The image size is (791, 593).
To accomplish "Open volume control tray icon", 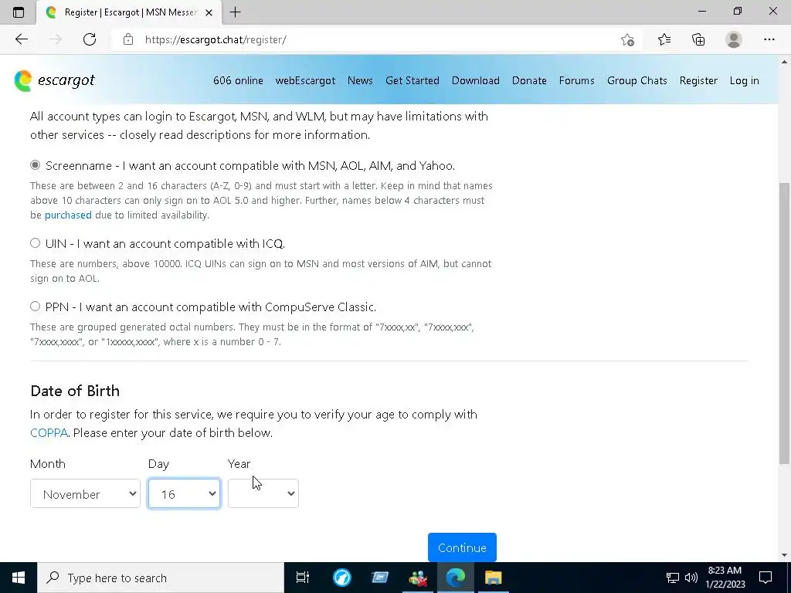I will [691, 578].
